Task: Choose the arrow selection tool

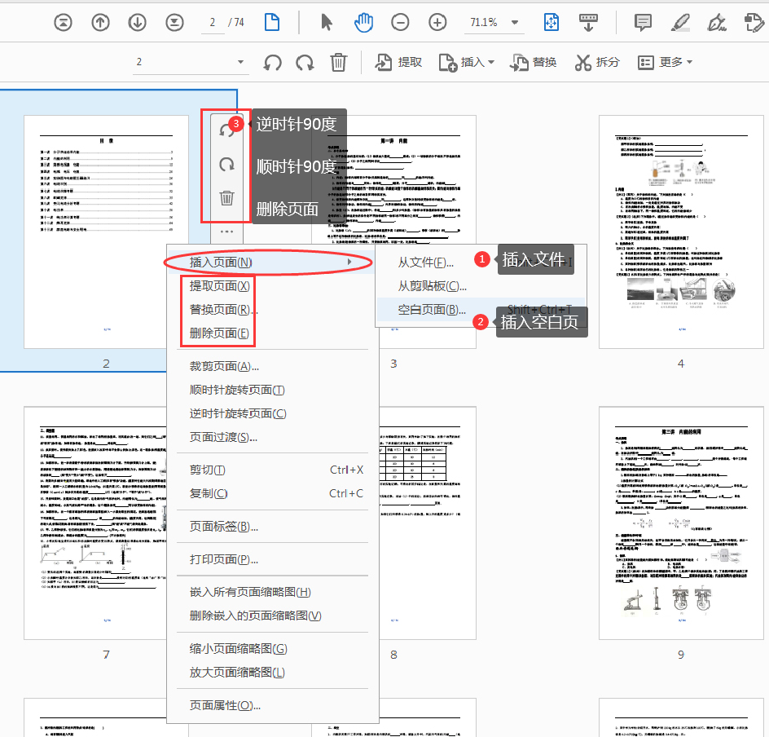Action: [326, 23]
